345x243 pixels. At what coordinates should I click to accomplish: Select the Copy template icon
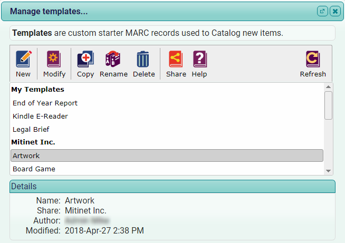tap(85, 59)
